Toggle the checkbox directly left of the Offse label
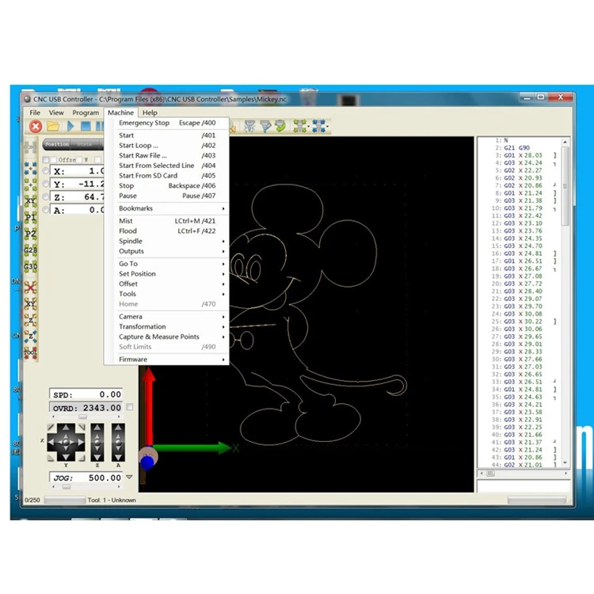This screenshot has width=594, height=594. pos(53,159)
